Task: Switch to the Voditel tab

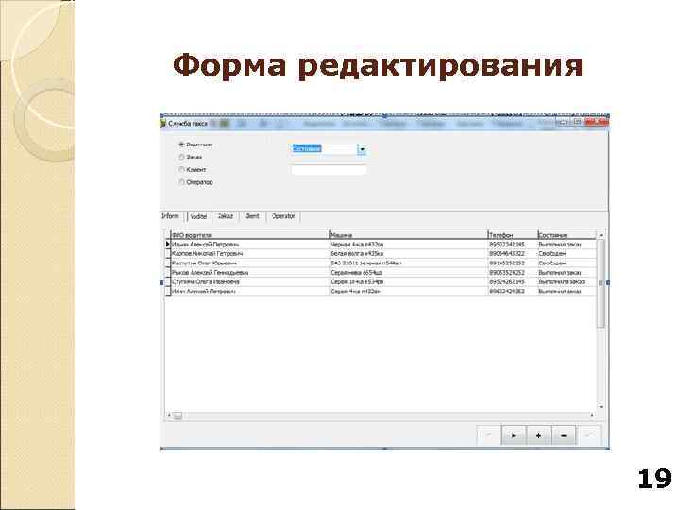Action: click(x=198, y=216)
